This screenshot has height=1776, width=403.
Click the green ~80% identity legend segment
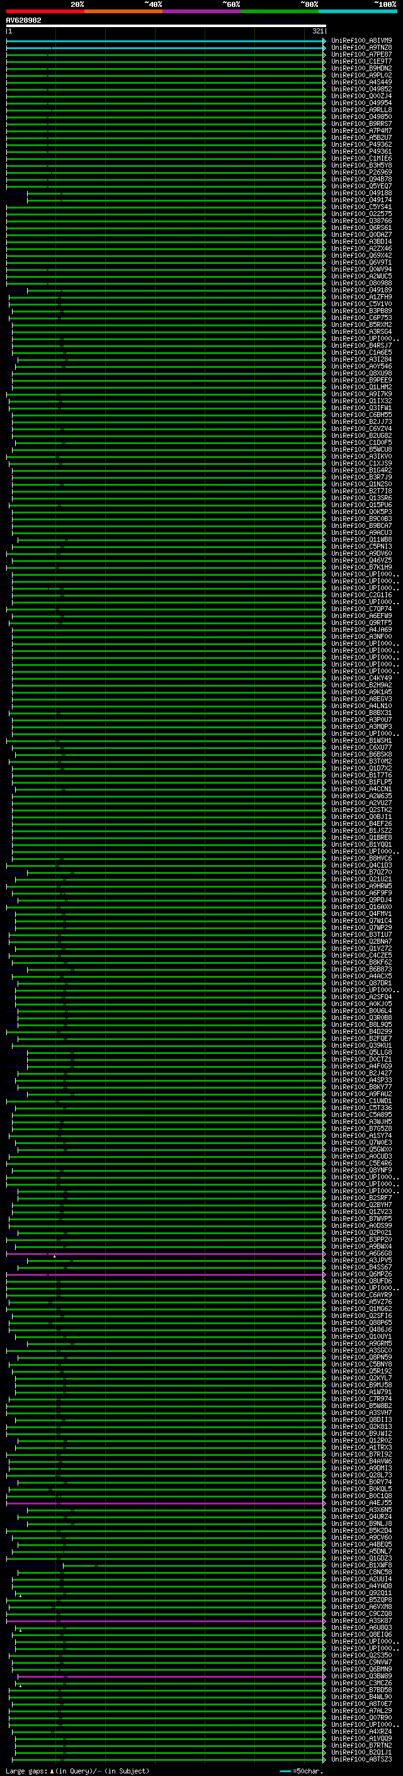tap(280, 12)
